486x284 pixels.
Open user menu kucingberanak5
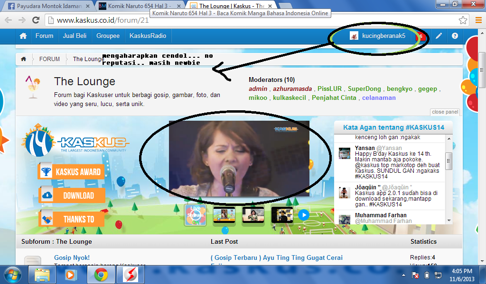click(377, 36)
